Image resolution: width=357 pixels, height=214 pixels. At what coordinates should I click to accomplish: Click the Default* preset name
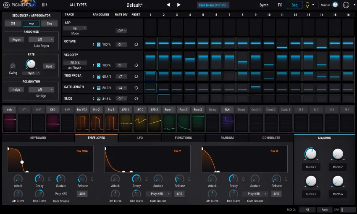(135, 5)
